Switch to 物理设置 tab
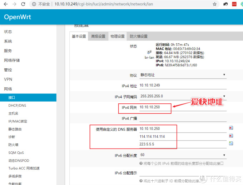The width and height of the screenshot is (243, 185). click(x=118, y=36)
